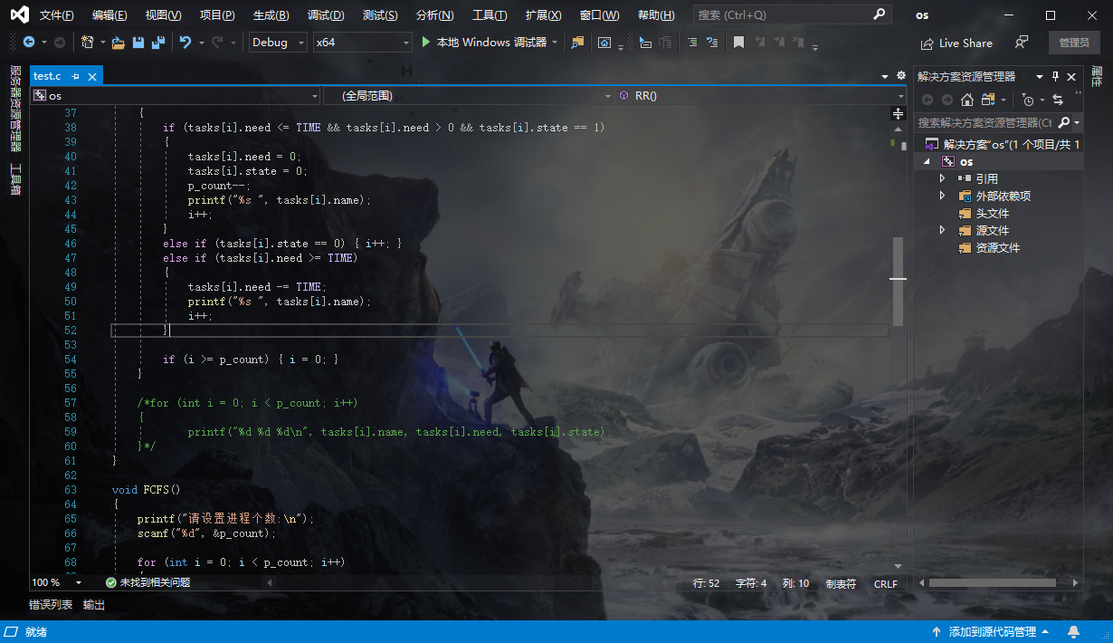Close the test.c tab with its X
This screenshot has height=643, width=1113.
pos(92,77)
